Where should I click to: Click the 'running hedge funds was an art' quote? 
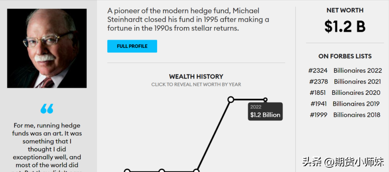[47, 145]
